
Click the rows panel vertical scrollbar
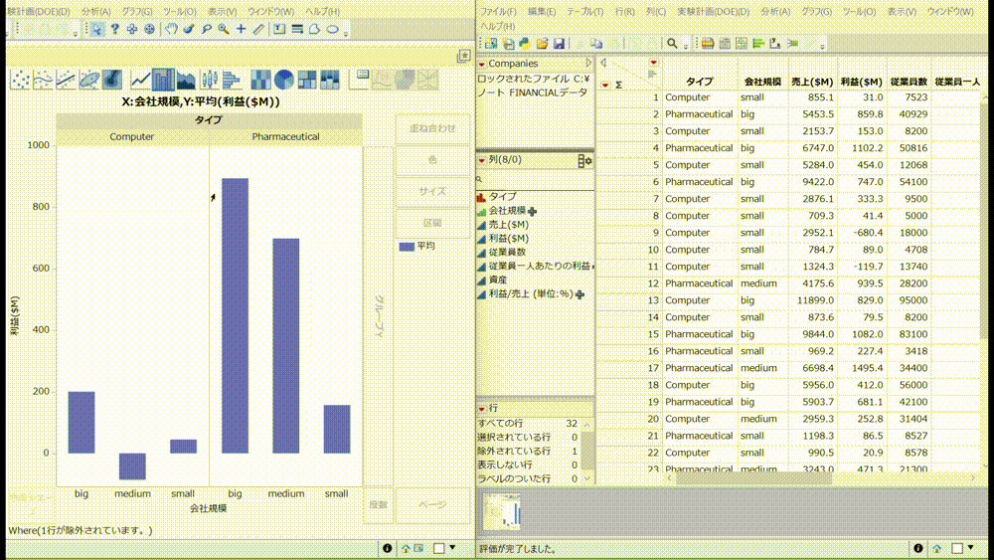(587, 451)
